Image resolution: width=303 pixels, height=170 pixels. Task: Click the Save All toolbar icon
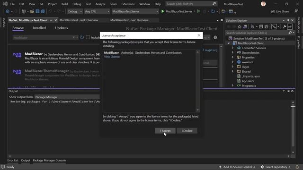pyautogui.click(x=43, y=11)
